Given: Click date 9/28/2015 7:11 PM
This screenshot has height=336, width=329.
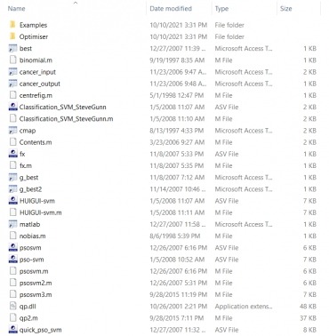Looking at the screenshot, I should coord(177,318).
